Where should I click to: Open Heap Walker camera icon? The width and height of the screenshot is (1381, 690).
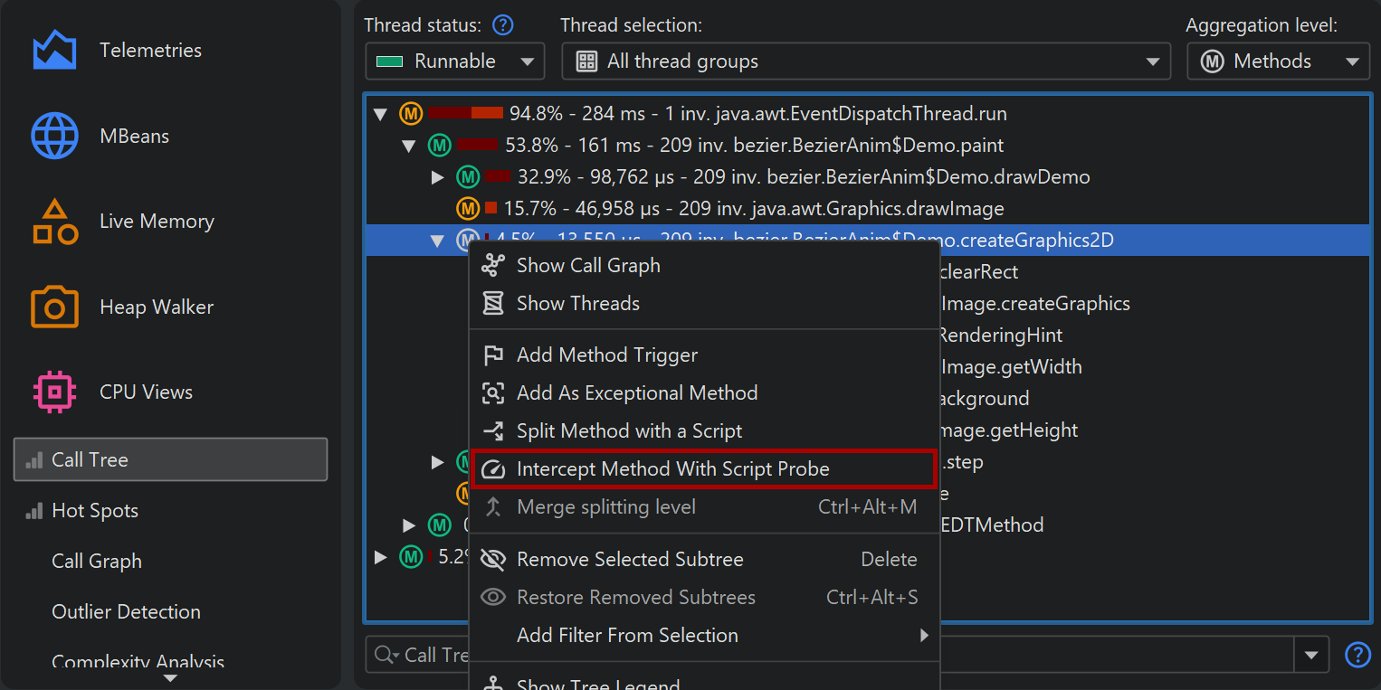point(54,307)
